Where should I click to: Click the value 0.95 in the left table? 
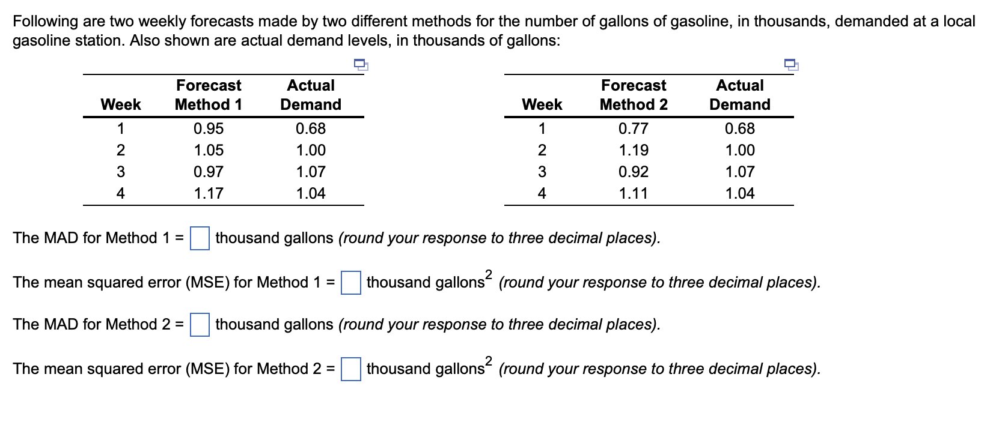(208, 128)
